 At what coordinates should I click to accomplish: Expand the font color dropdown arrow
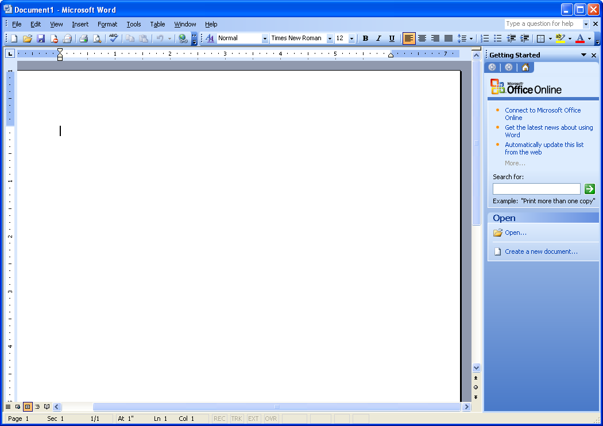coord(590,38)
